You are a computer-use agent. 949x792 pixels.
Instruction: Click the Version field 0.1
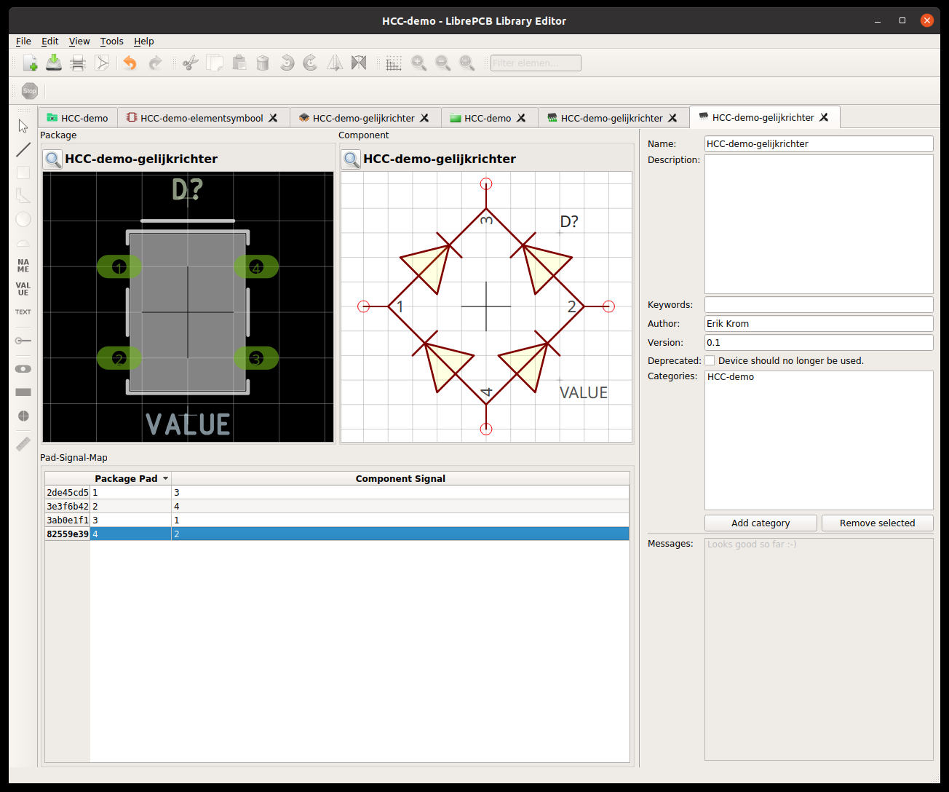pos(819,342)
